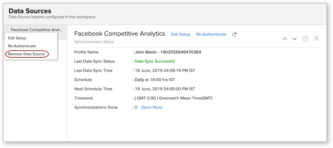Viewport: 333px width, 148px height.
Task: Open the help question-mark icon
Action: pos(305,39)
